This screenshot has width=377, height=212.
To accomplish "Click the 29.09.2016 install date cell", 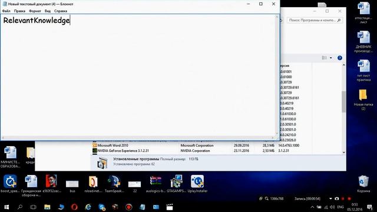I will point(242,145).
